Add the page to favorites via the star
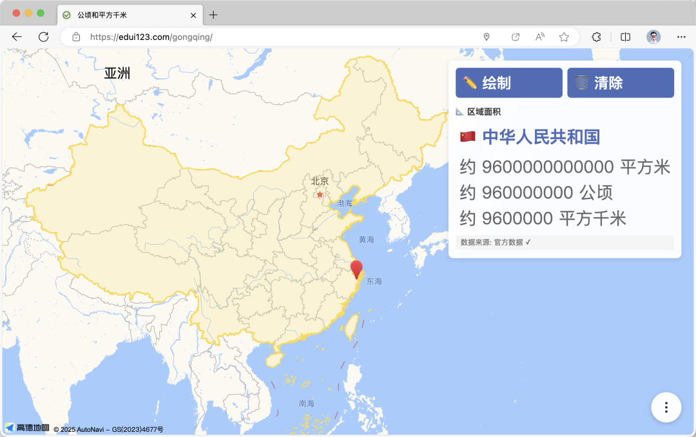 click(x=563, y=37)
